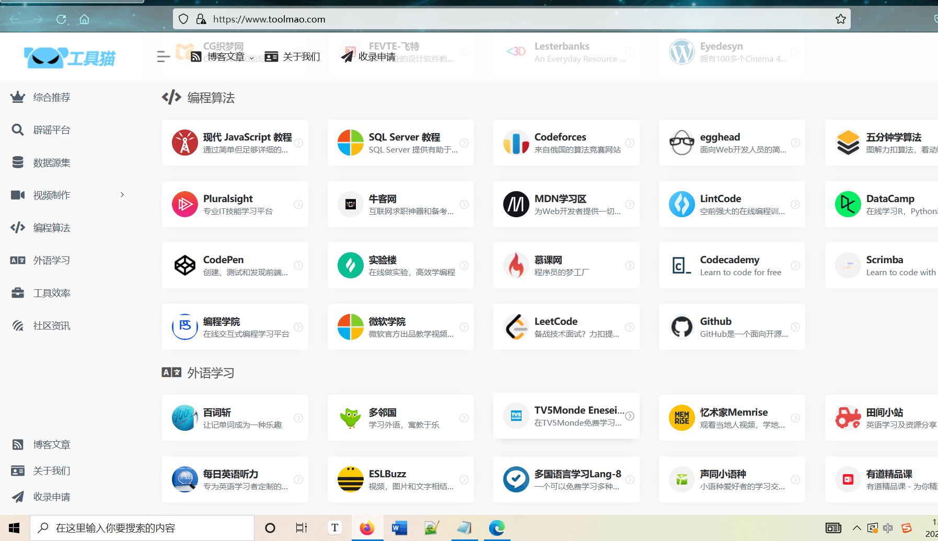Click the Pluralsight play icon
Screen dimensions: 938x541
[x=185, y=204]
